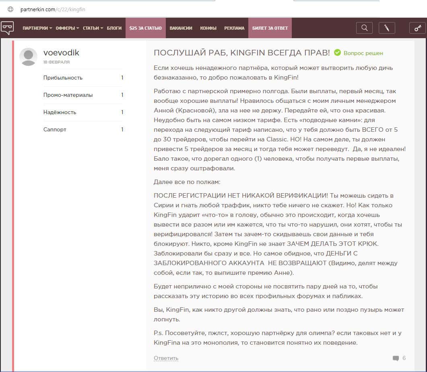Viewport: 427px width, 372px height.
Task: Click the 'Вопрос решен' status label
Action: (x=363, y=53)
